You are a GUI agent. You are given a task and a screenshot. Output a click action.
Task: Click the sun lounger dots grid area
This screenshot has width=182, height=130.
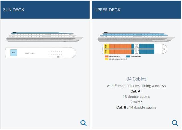(x=55, y=54)
